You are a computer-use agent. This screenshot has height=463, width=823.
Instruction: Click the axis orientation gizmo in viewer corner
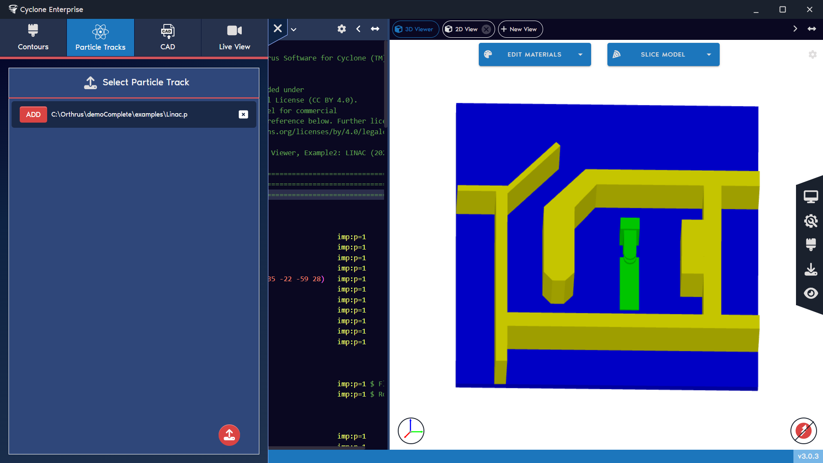[x=411, y=430]
